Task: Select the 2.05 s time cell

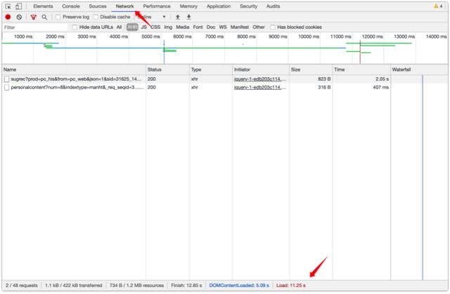Action: pyautogui.click(x=382, y=79)
